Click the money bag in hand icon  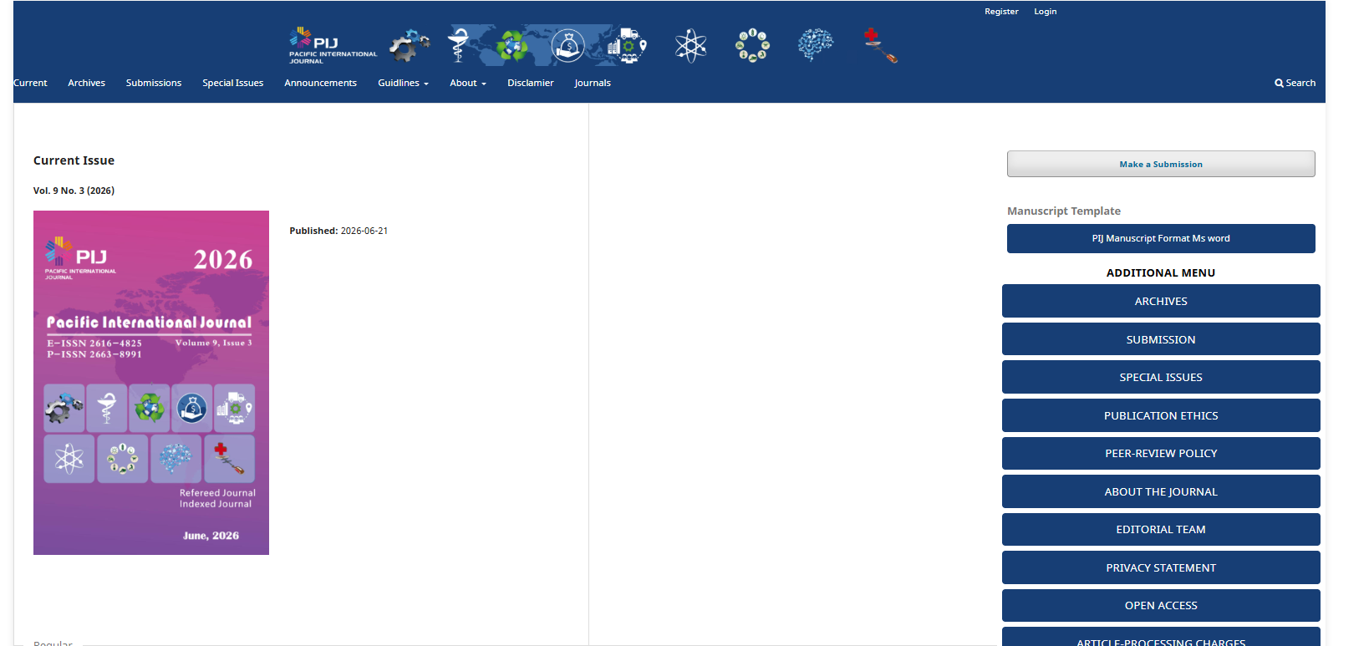click(x=567, y=46)
